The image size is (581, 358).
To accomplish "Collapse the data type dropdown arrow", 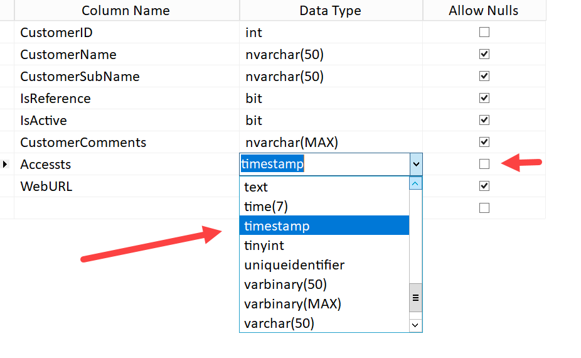I will tap(416, 164).
